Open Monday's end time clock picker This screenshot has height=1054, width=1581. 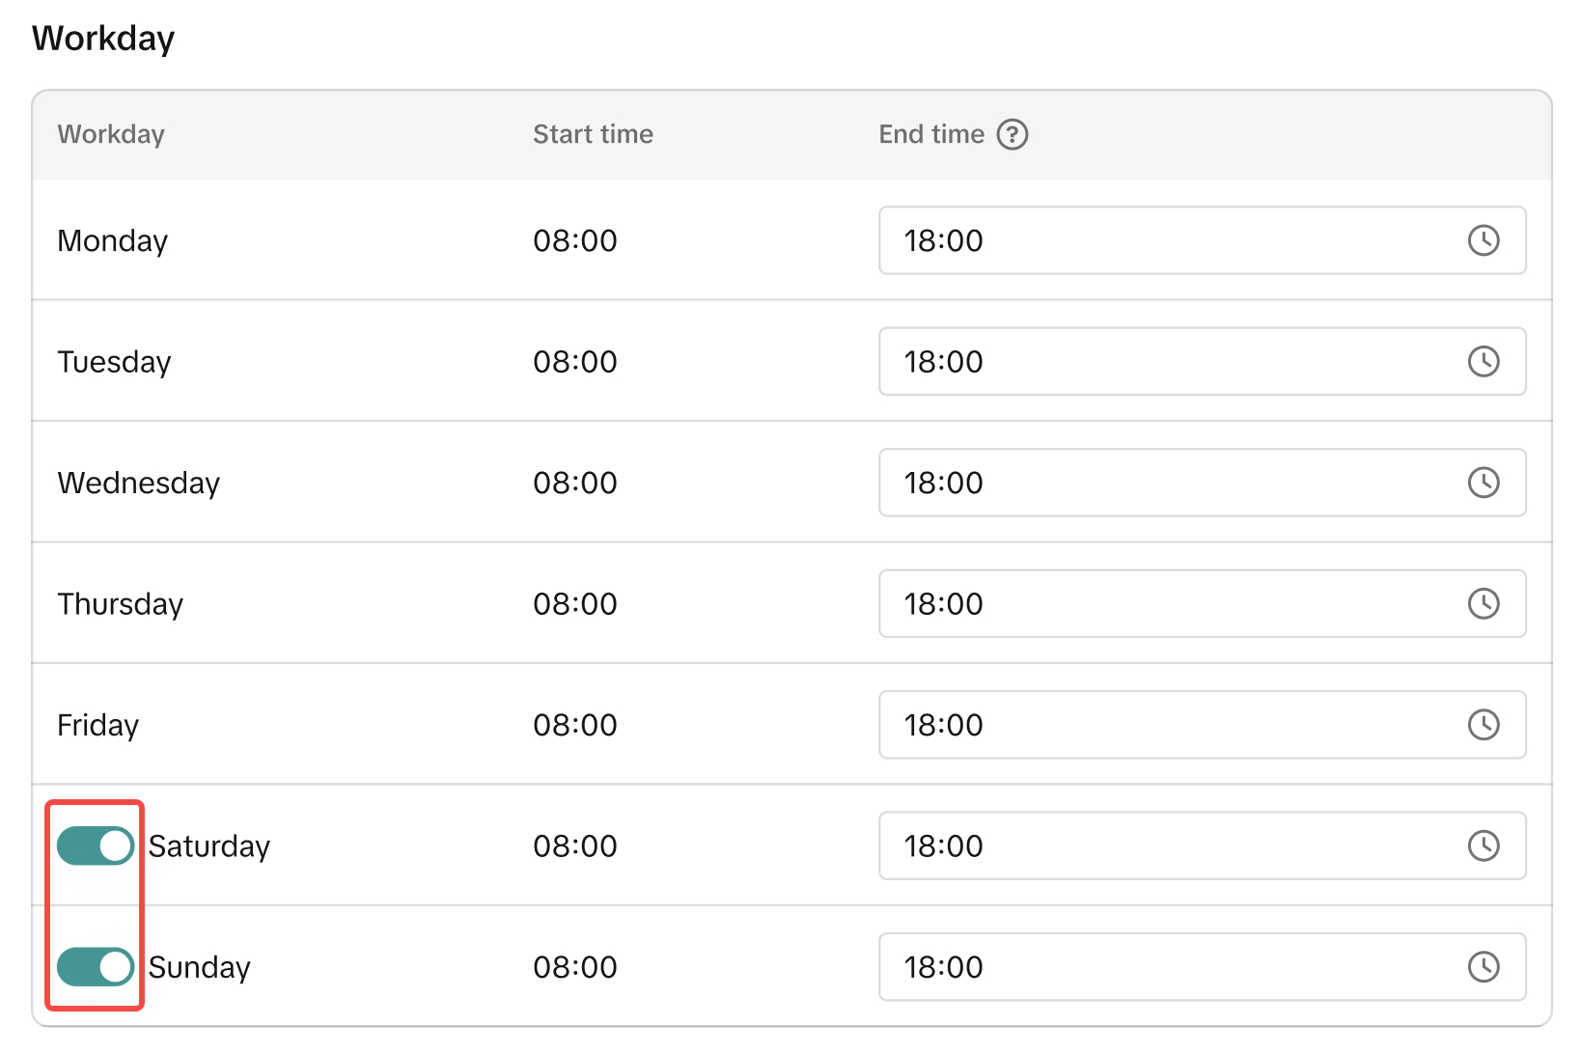[x=1483, y=240]
